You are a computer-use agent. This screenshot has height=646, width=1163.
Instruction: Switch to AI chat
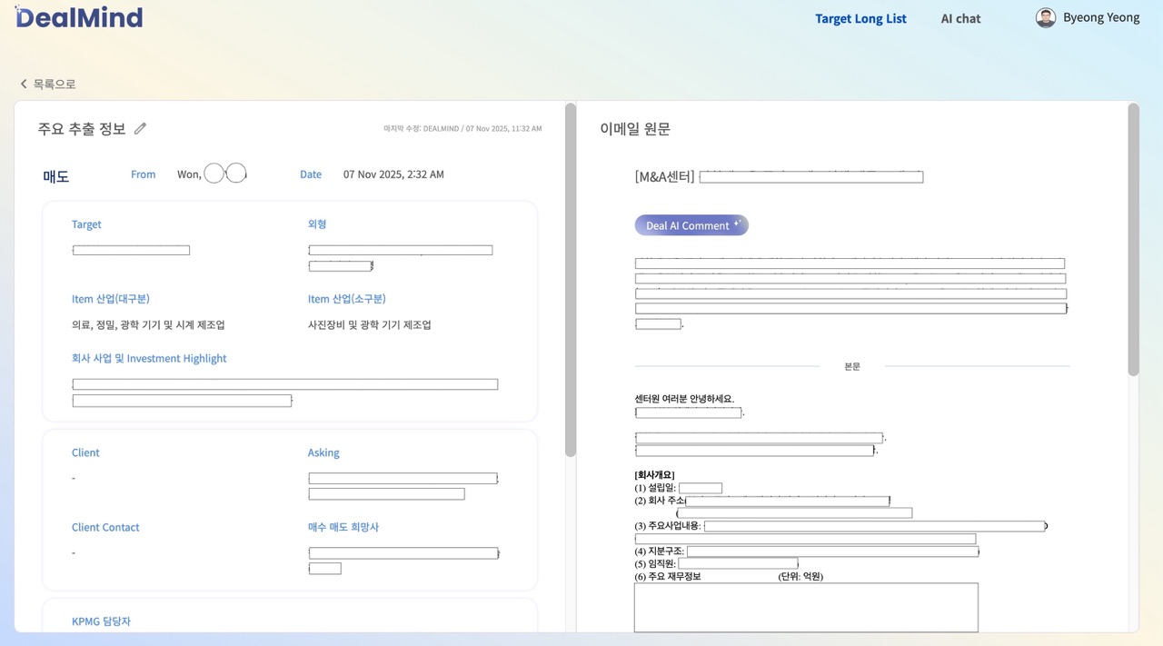(960, 18)
